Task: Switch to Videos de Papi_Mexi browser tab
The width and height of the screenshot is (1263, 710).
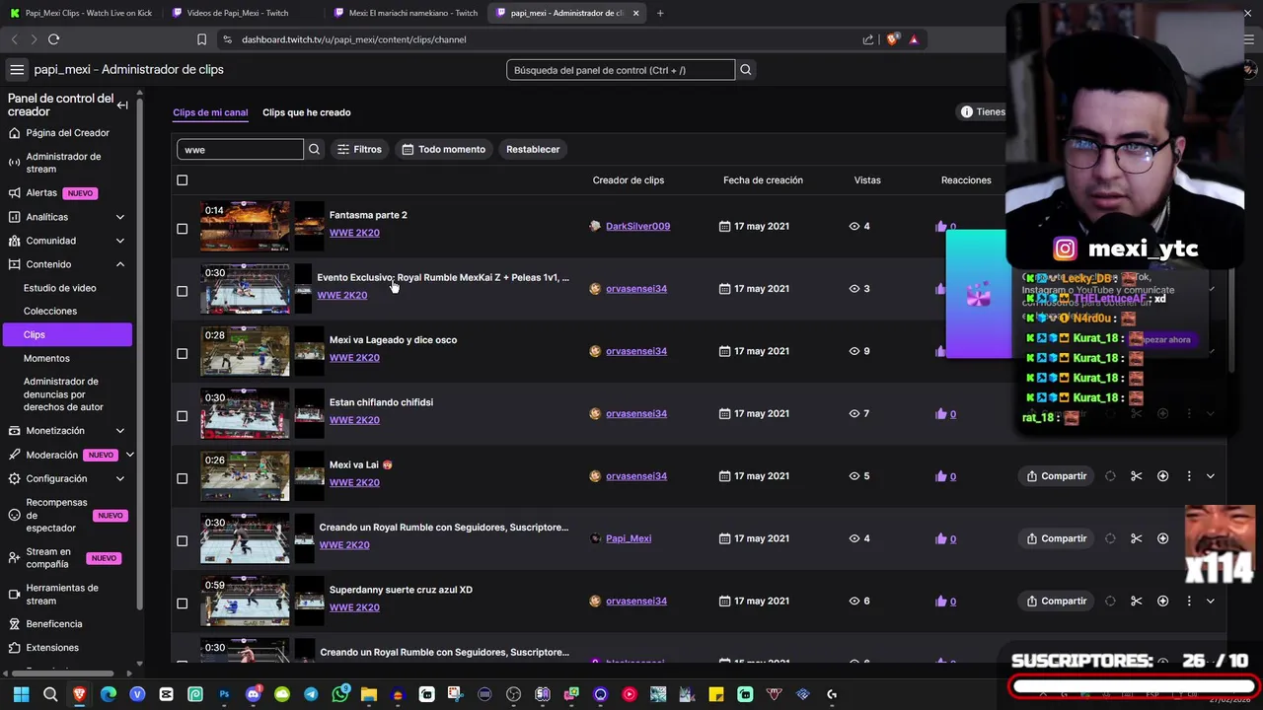Action: (x=237, y=13)
